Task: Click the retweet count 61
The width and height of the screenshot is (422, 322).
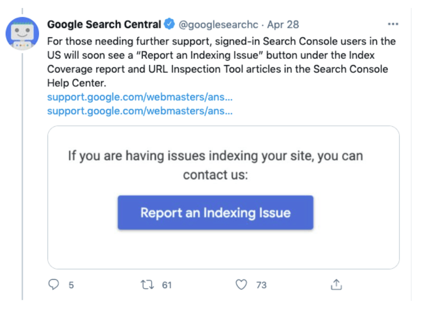Action: click(x=167, y=285)
